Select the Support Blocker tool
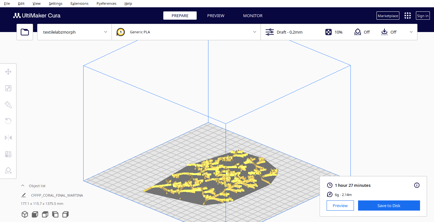This screenshot has width=434, height=222. [8, 171]
